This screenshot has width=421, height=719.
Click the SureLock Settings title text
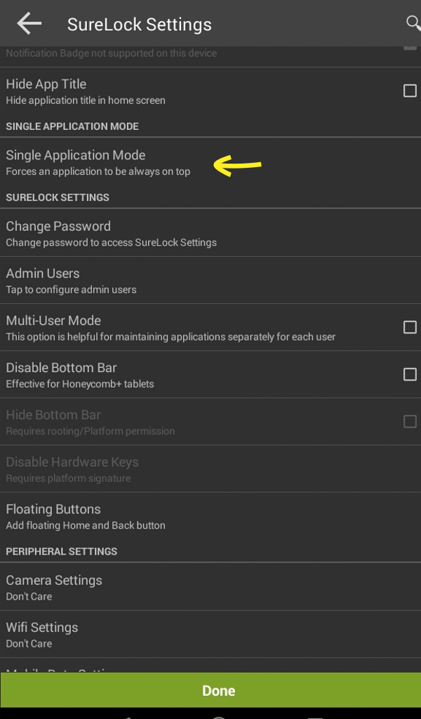[139, 25]
